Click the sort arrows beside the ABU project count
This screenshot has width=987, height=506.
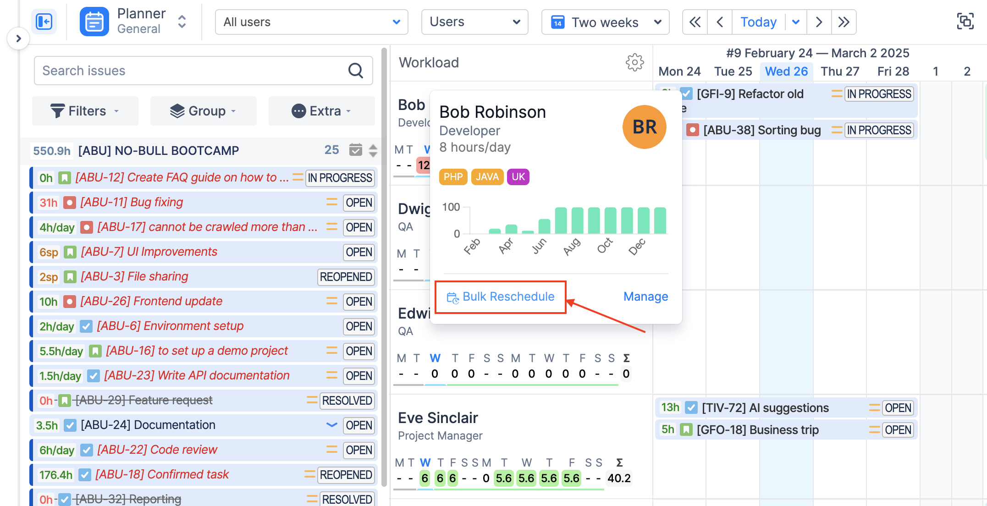click(x=373, y=150)
